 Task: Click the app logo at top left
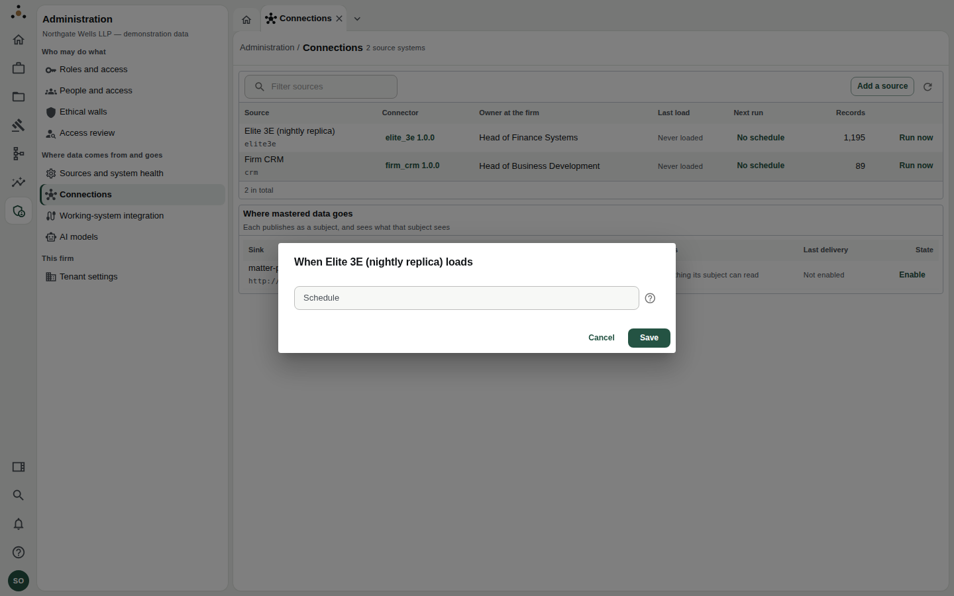point(19,12)
